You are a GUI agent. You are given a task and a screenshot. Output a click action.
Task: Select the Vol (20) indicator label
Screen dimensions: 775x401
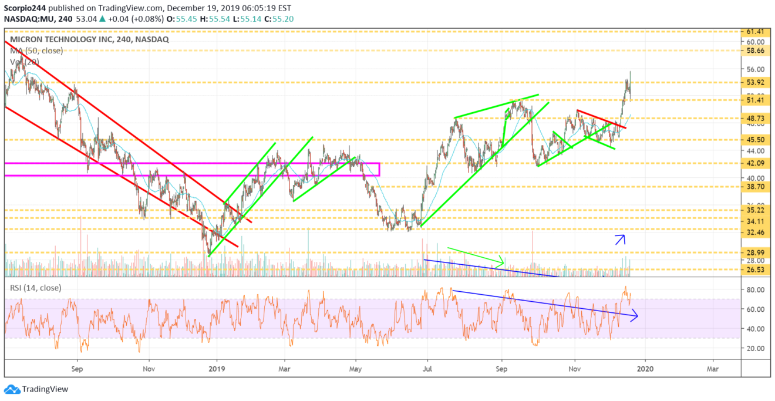click(x=23, y=61)
